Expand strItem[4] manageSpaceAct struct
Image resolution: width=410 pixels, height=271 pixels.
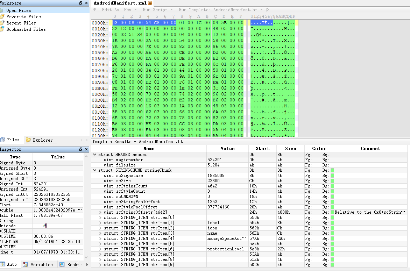pos(100,238)
